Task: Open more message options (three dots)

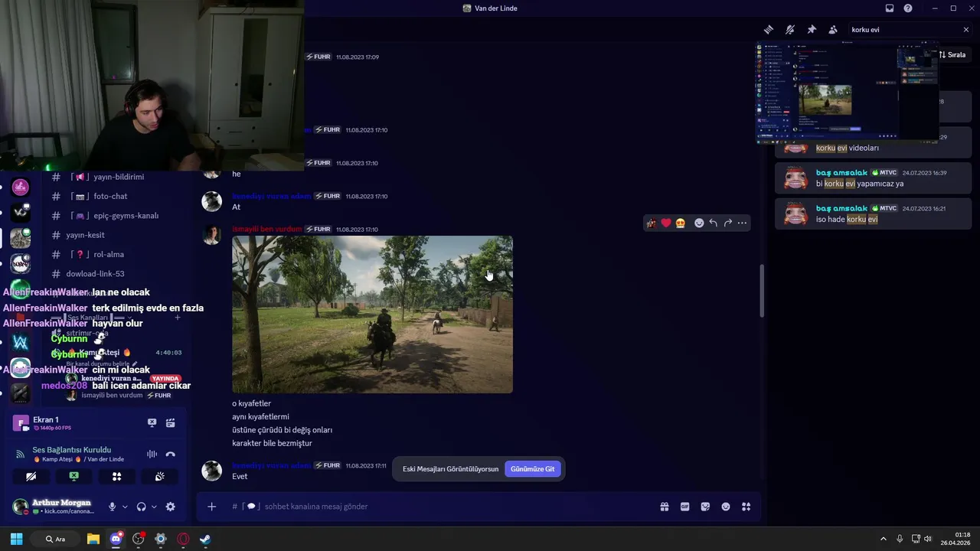Action: point(742,223)
